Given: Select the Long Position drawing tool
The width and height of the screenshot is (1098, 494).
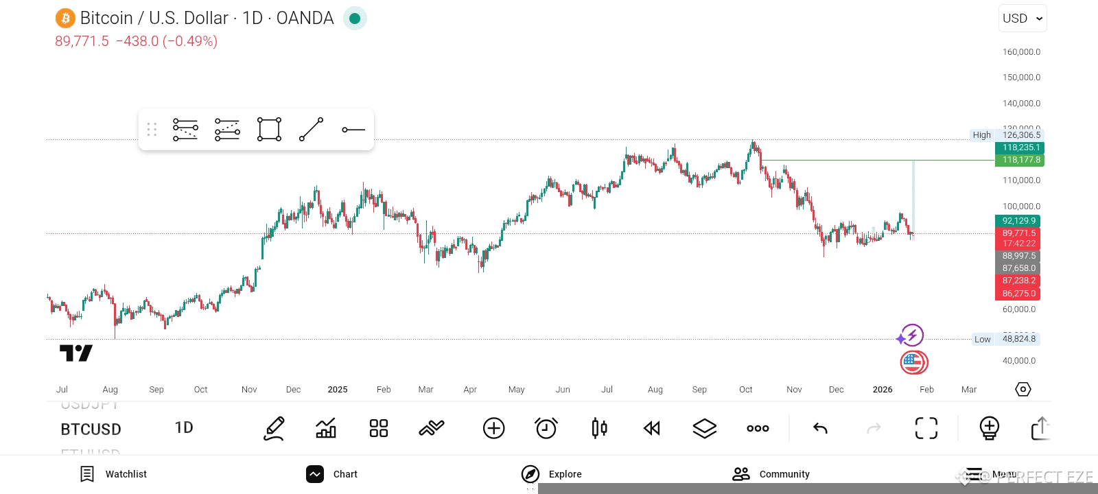Looking at the screenshot, I should point(185,129).
